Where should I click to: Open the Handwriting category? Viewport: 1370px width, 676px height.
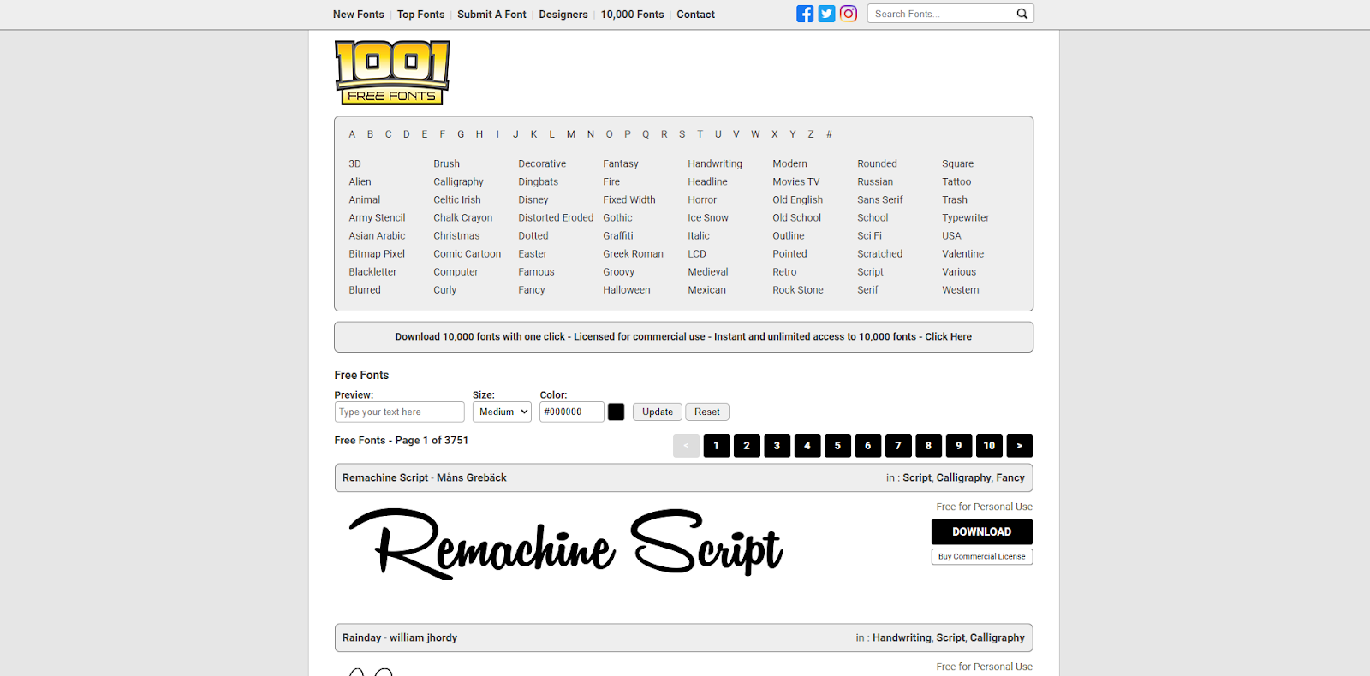click(715, 163)
